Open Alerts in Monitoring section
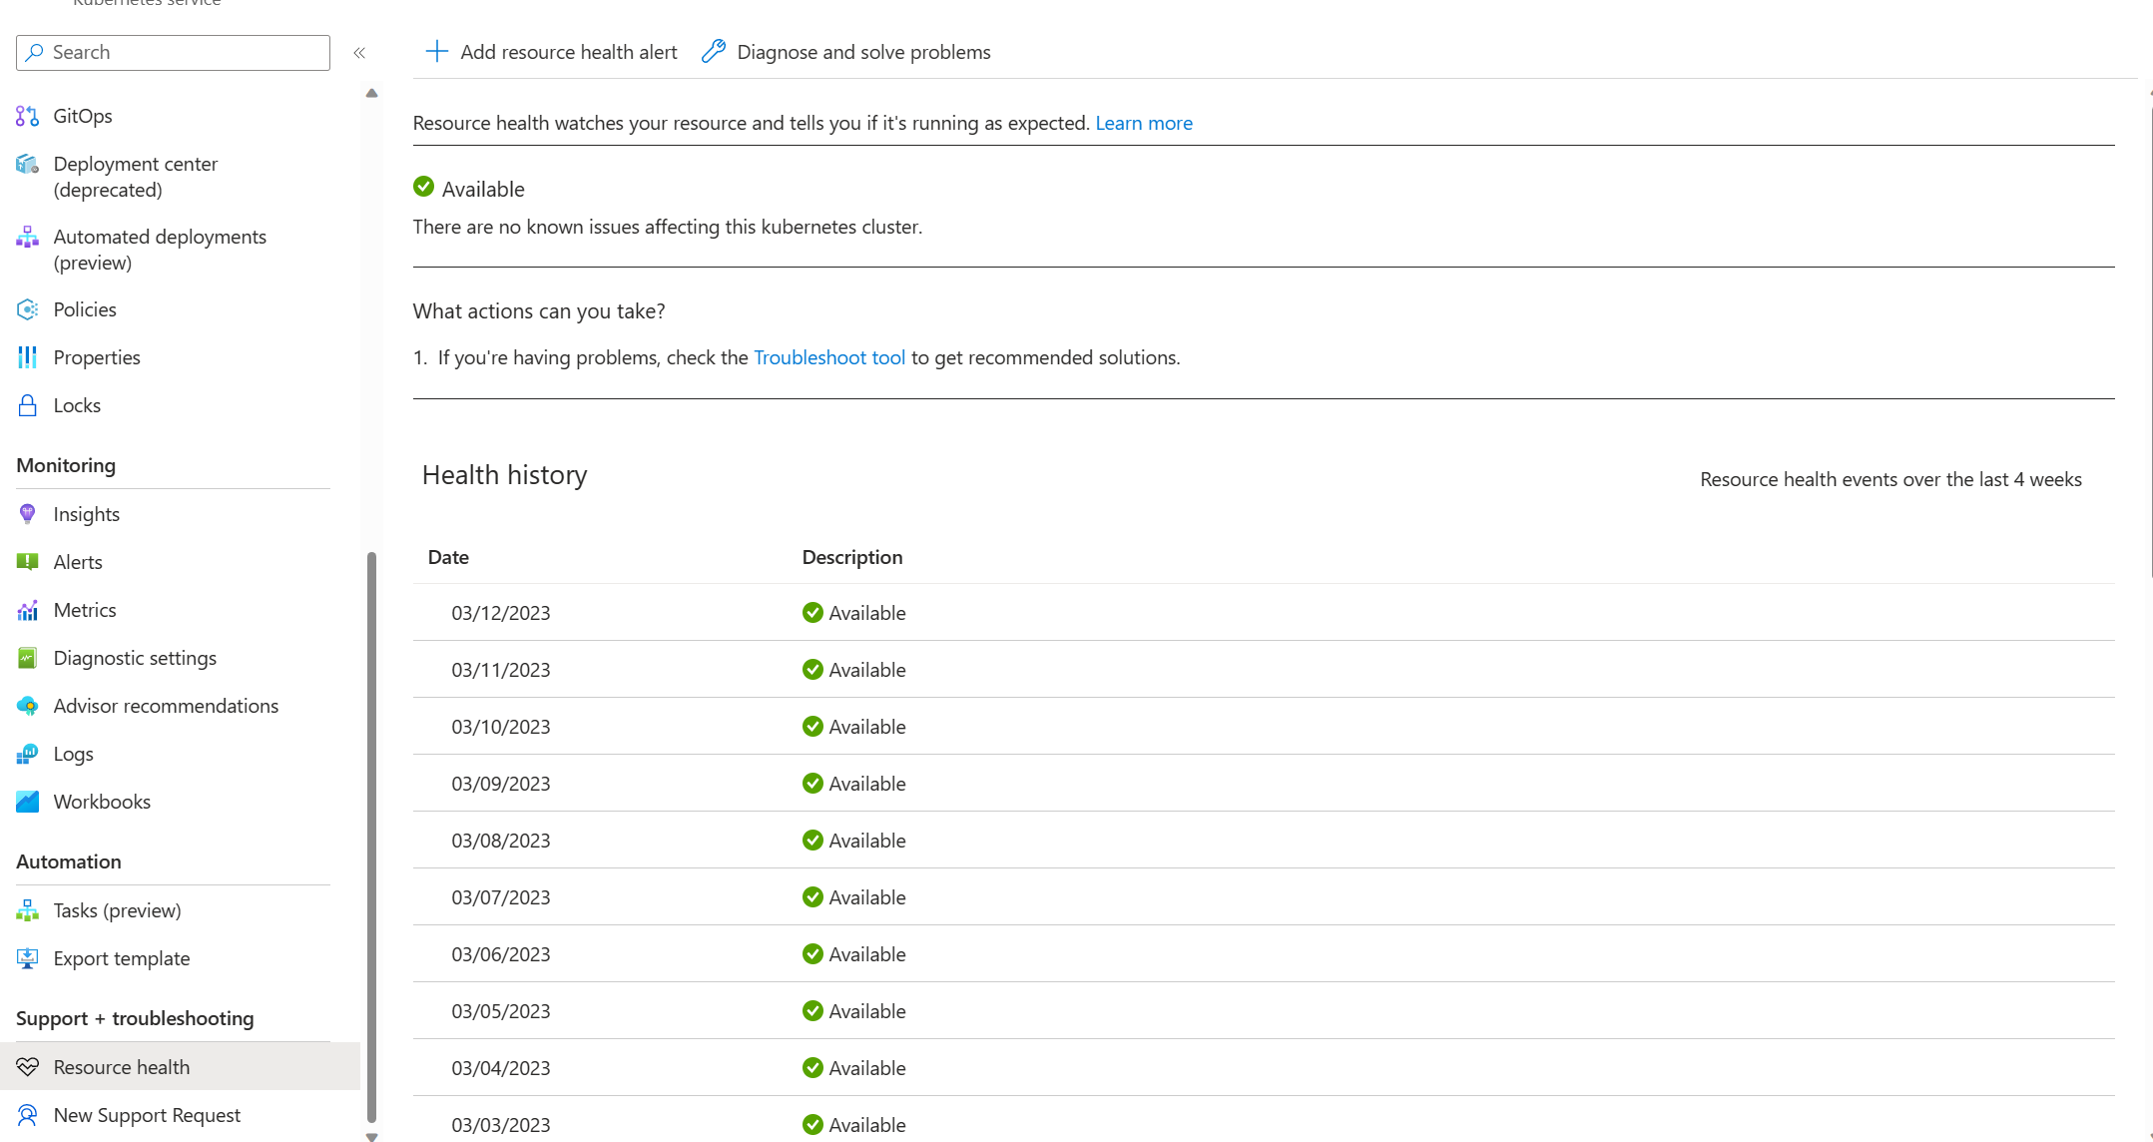Viewport: 2153px width, 1142px height. pos(78,562)
